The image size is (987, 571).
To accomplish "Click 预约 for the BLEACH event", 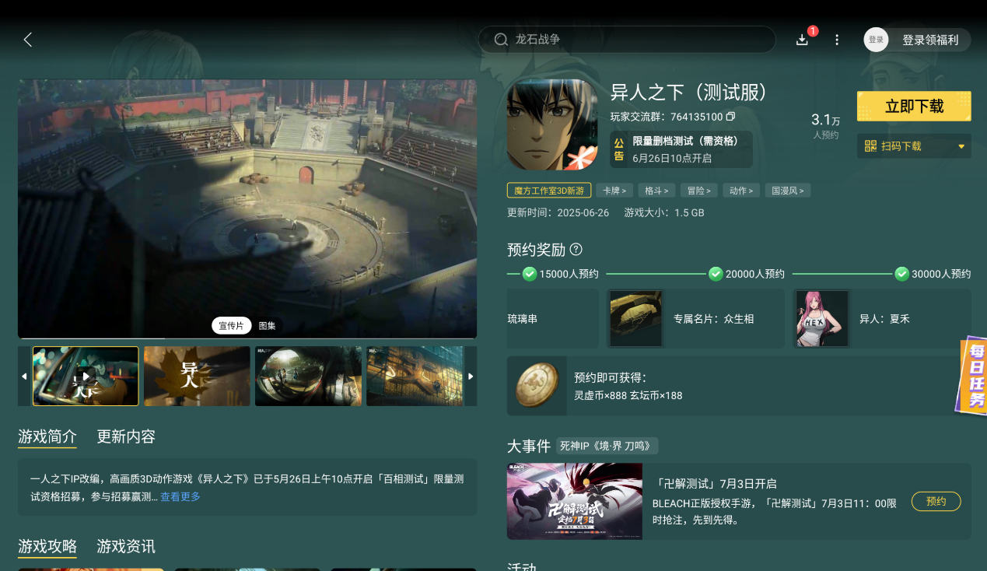I will [936, 502].
